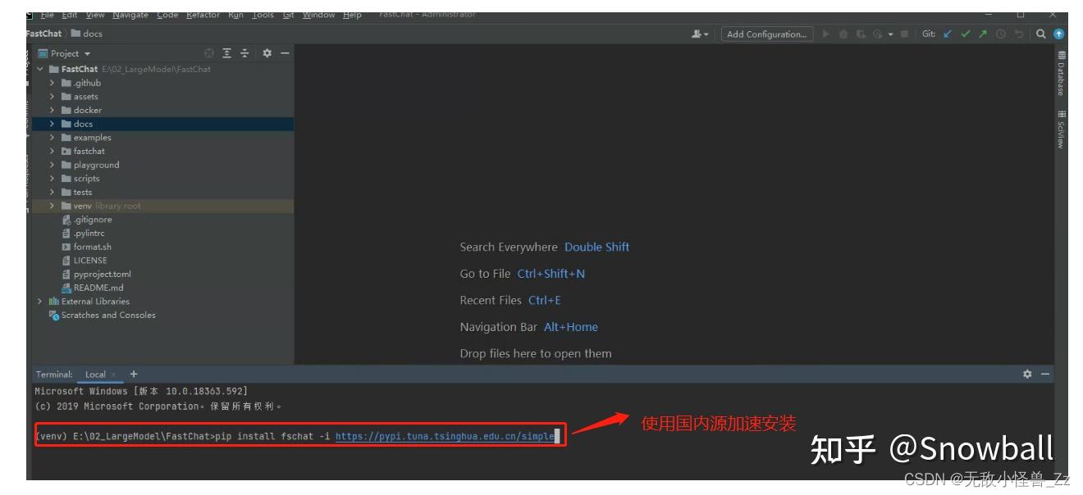Click the Stop square icon

click(904, 34)
